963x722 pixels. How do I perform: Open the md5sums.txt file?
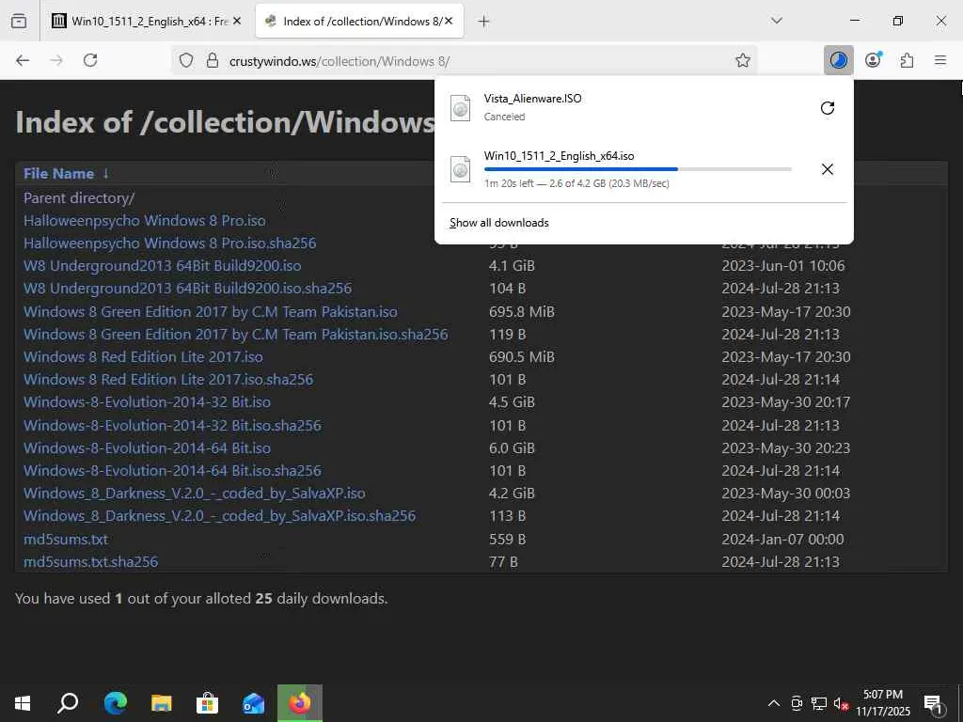[66, 540]
